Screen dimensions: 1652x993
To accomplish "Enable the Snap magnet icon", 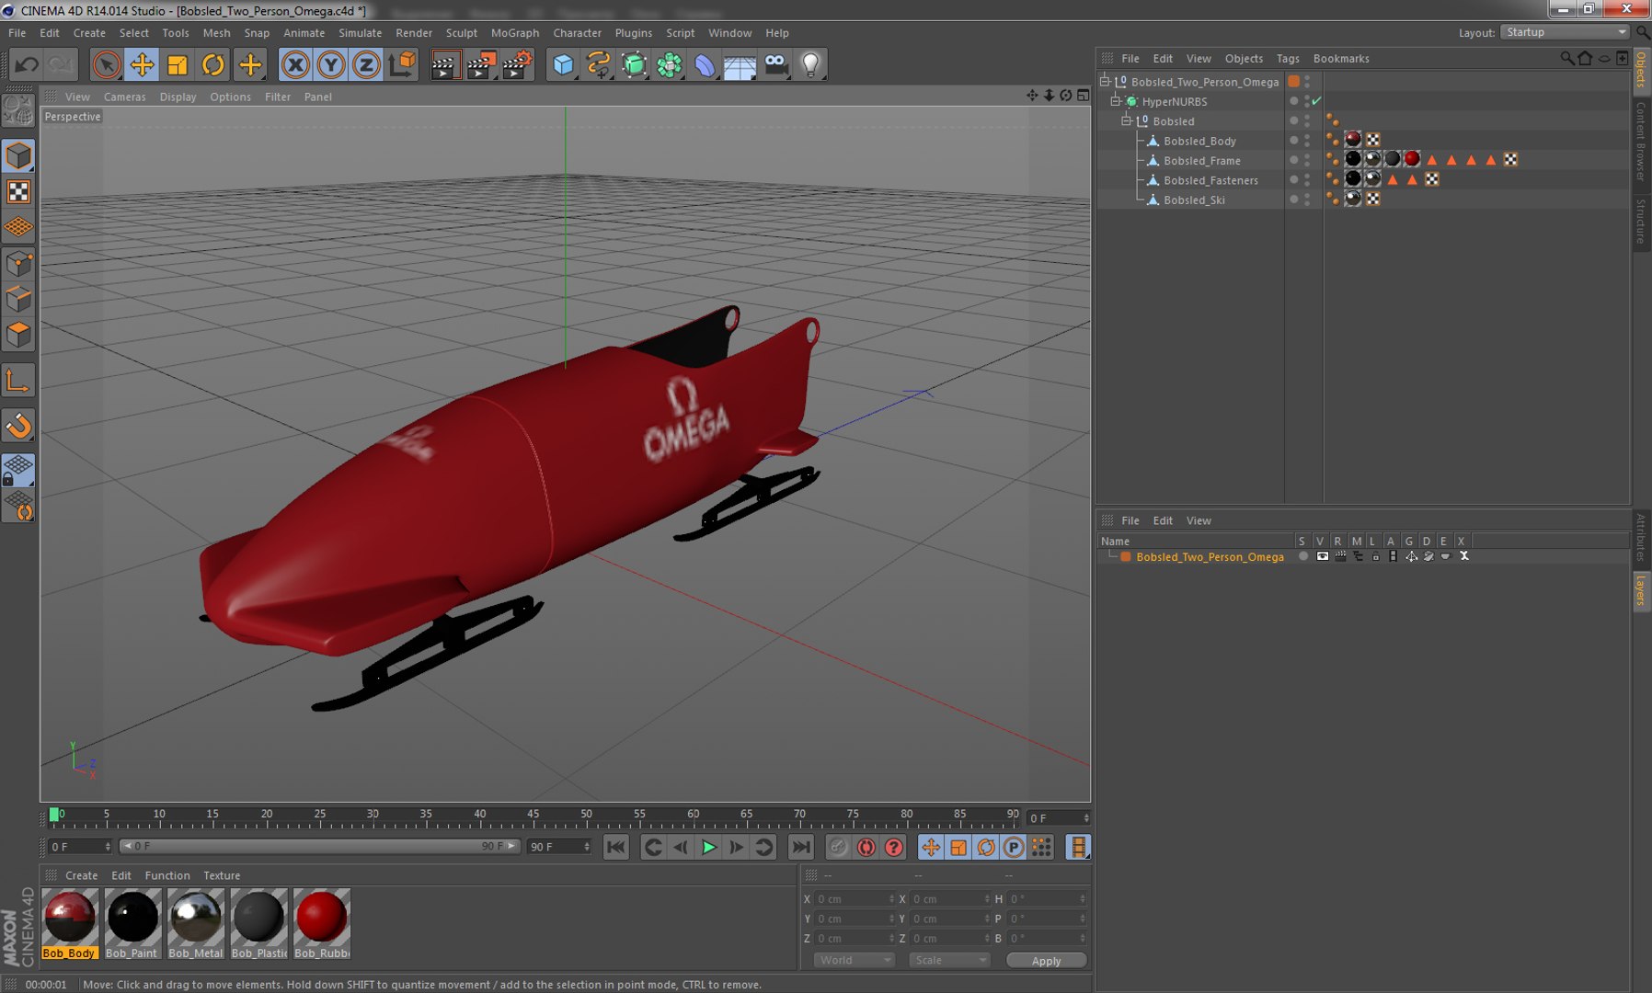I will pyautogui.click(x=18, y=426).
